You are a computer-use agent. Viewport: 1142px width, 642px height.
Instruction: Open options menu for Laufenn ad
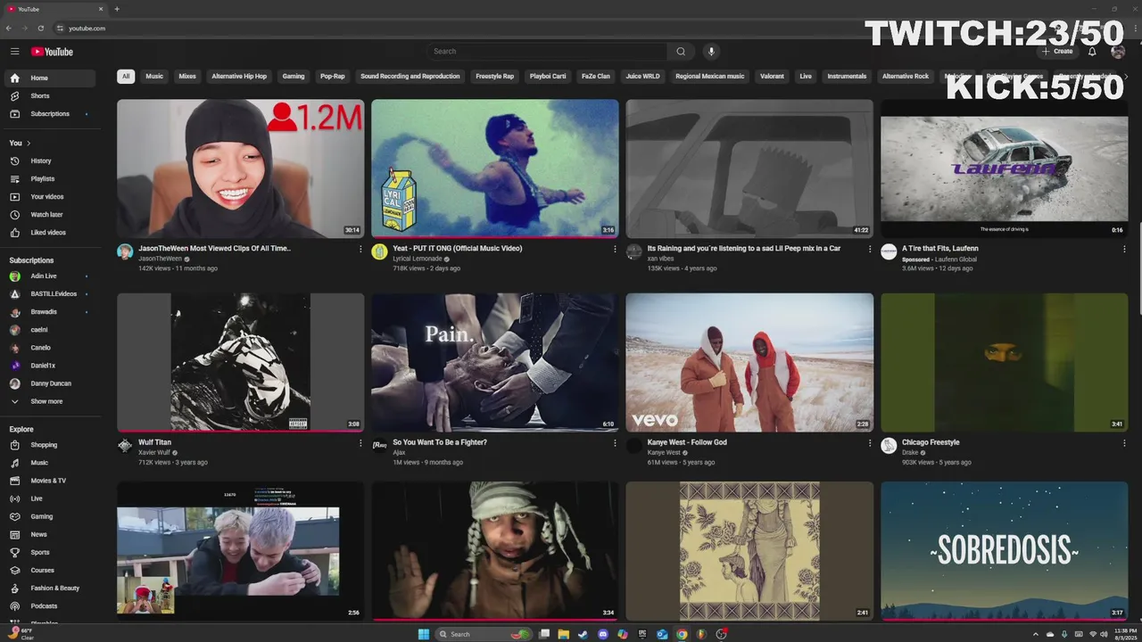[x=1124, y=249]
